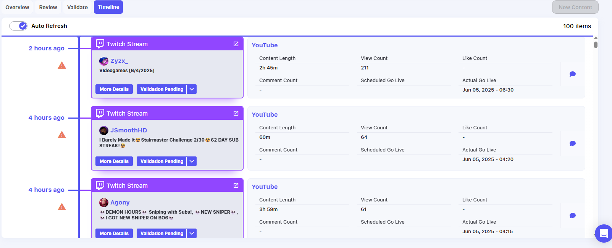
Task: Click the 100 items count
Action: tap(577, 26)
